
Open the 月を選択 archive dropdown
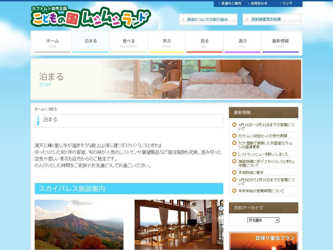point(263,220)
